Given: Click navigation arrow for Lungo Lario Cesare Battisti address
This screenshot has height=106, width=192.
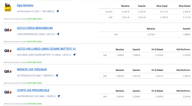Looking at the screenshot, I should 74,55.
